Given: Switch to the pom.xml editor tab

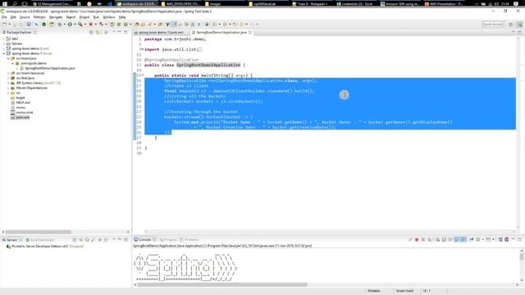Looking at the screenshot, I should (x=161, y=33).
